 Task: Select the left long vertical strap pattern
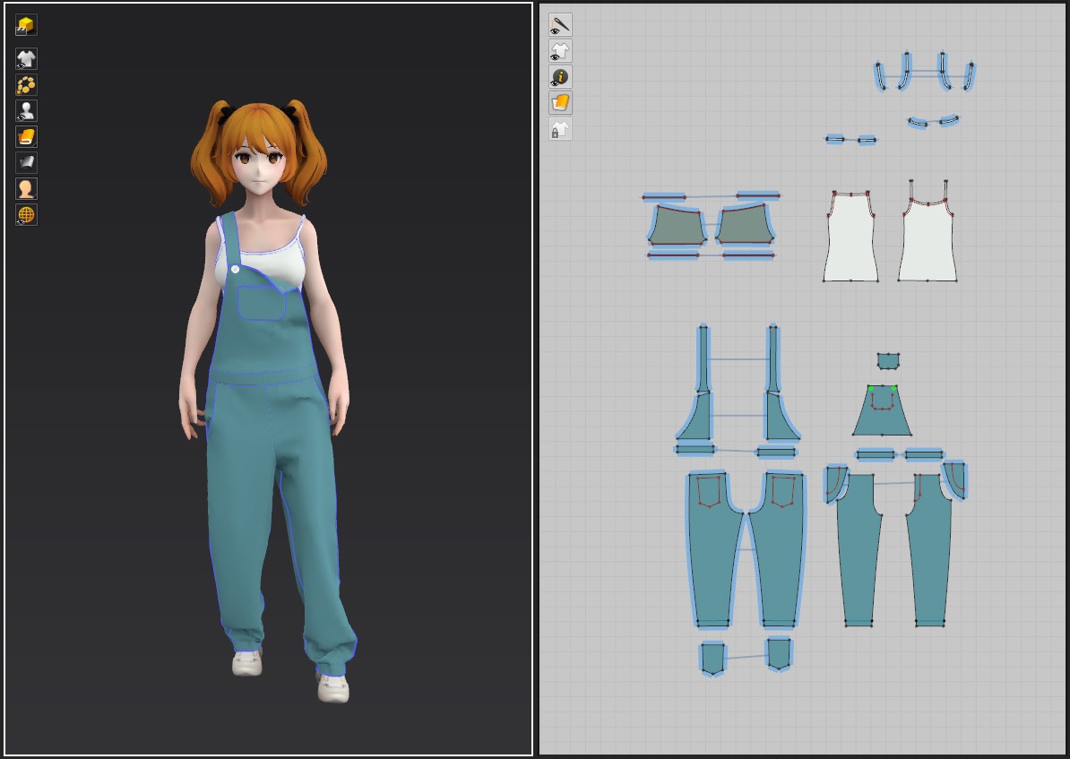point(703,359)
